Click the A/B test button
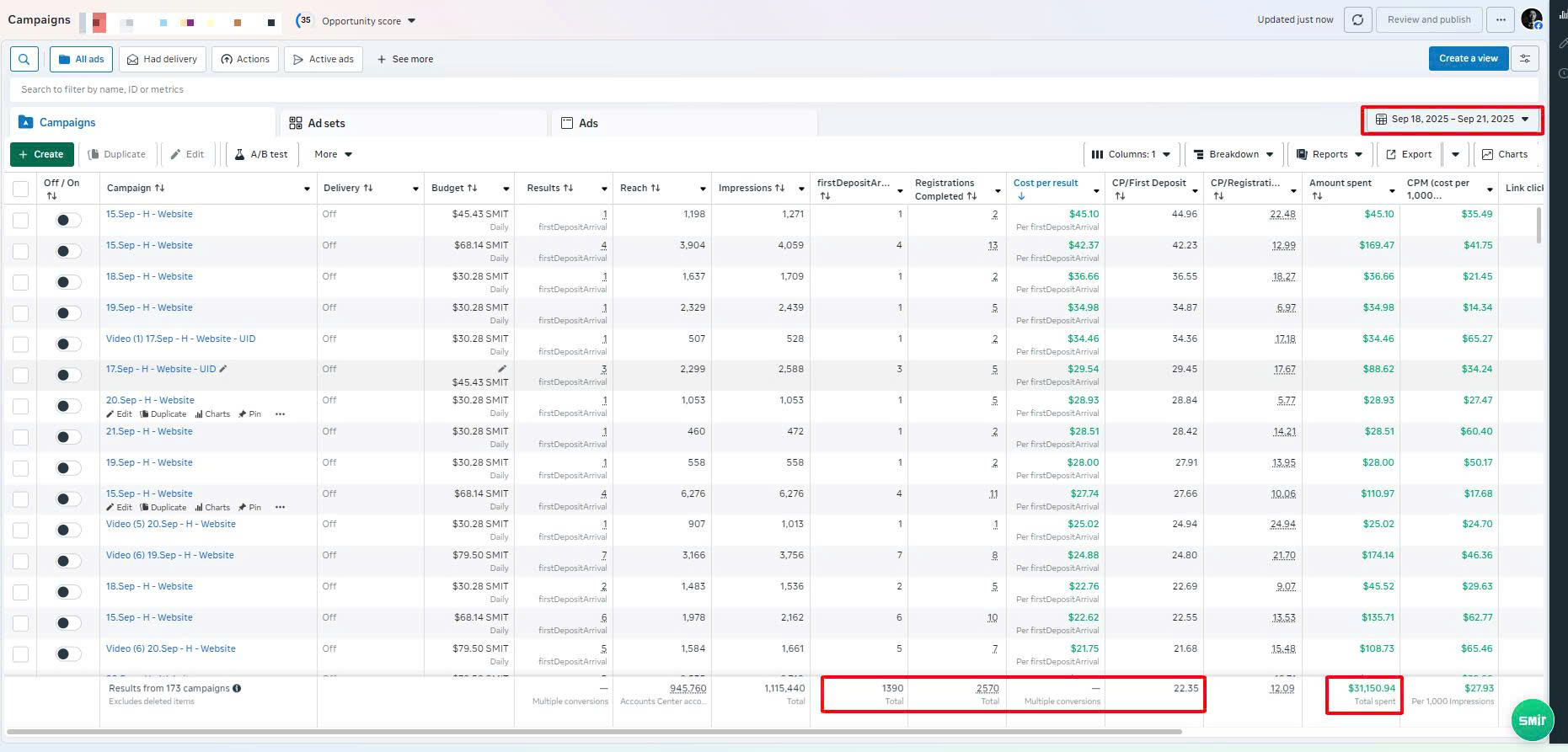The image size is (1568, 752). click(261, 154)
